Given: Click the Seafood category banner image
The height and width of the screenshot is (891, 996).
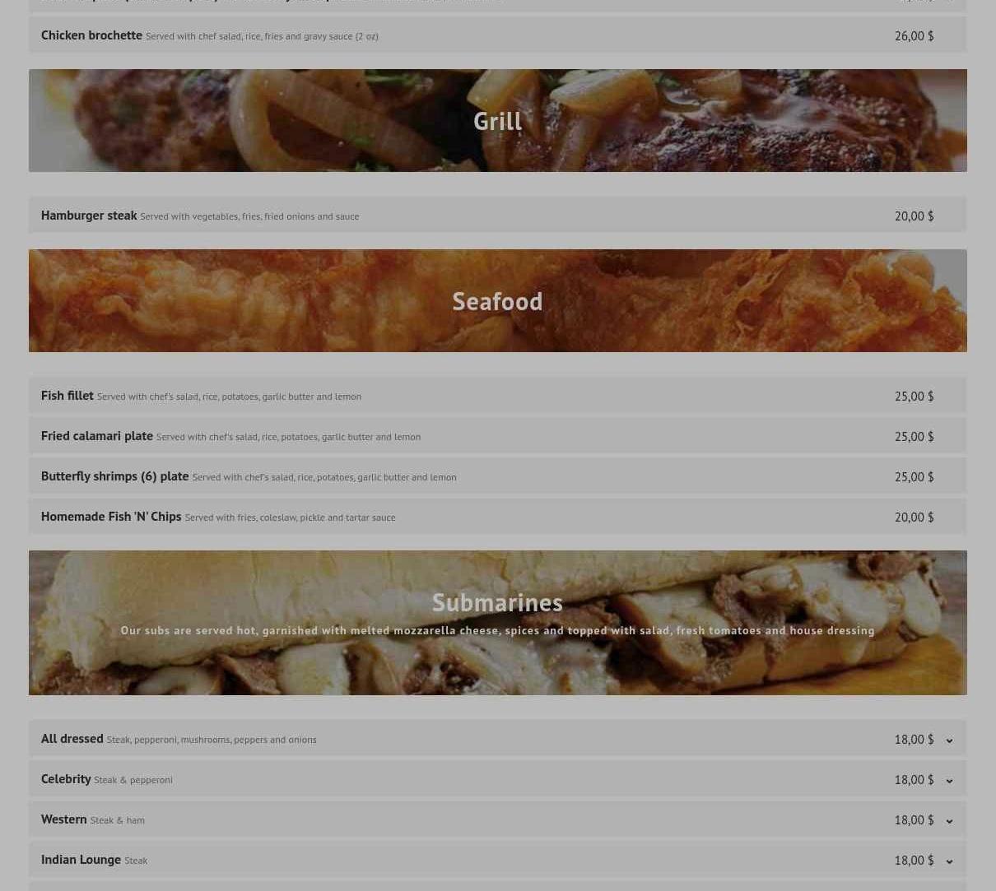Looking at the screenshot, I should [x=497, y=301].
